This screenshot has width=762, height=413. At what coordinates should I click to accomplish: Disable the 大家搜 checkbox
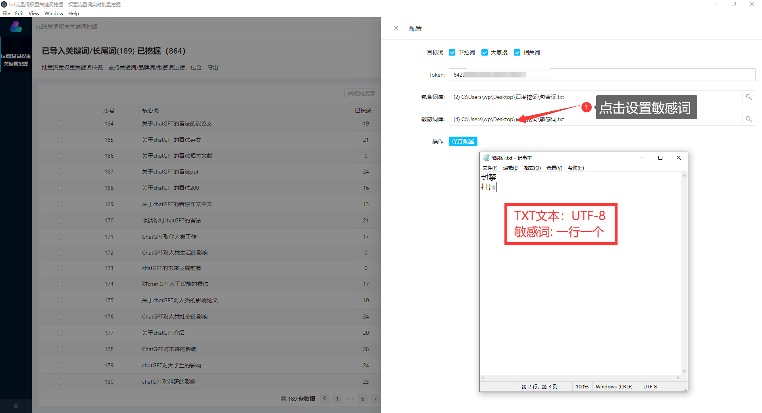pos(485,52)
